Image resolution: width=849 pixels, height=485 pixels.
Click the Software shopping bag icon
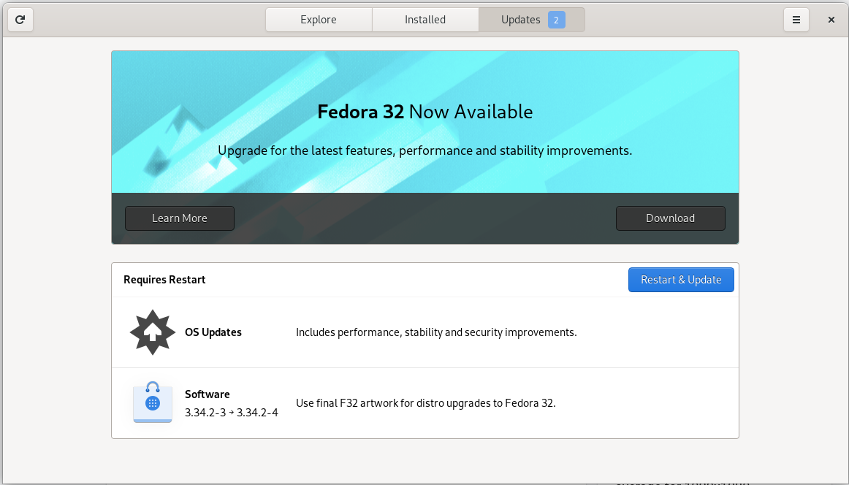pos(153,402)
